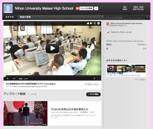Open player settings gear icon
Image resolution: width=153 pixels, height=129 pixels.
pyautogui.click(x=94, y=79)
